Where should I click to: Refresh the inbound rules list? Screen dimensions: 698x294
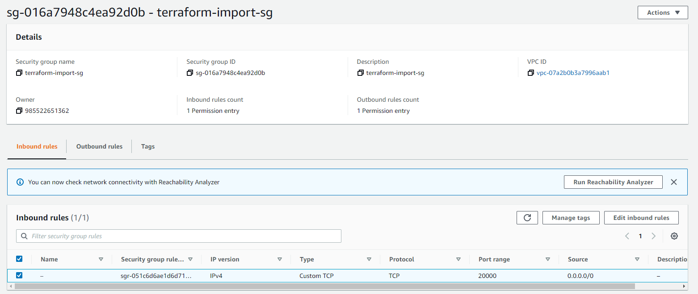[527, 218]
